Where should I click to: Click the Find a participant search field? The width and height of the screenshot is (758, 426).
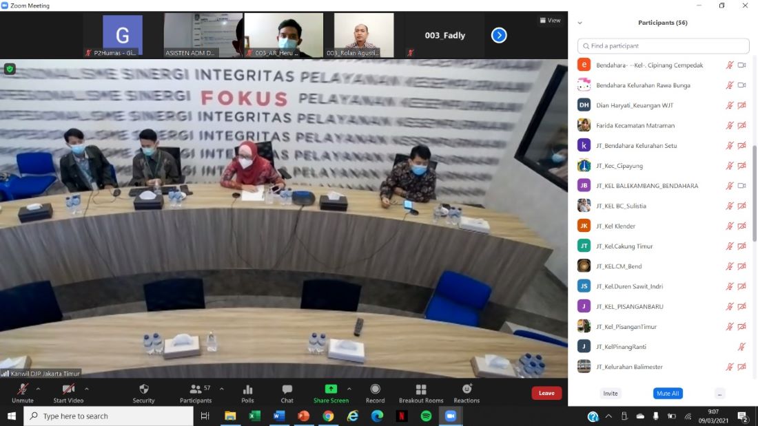[x=663, y=46]
